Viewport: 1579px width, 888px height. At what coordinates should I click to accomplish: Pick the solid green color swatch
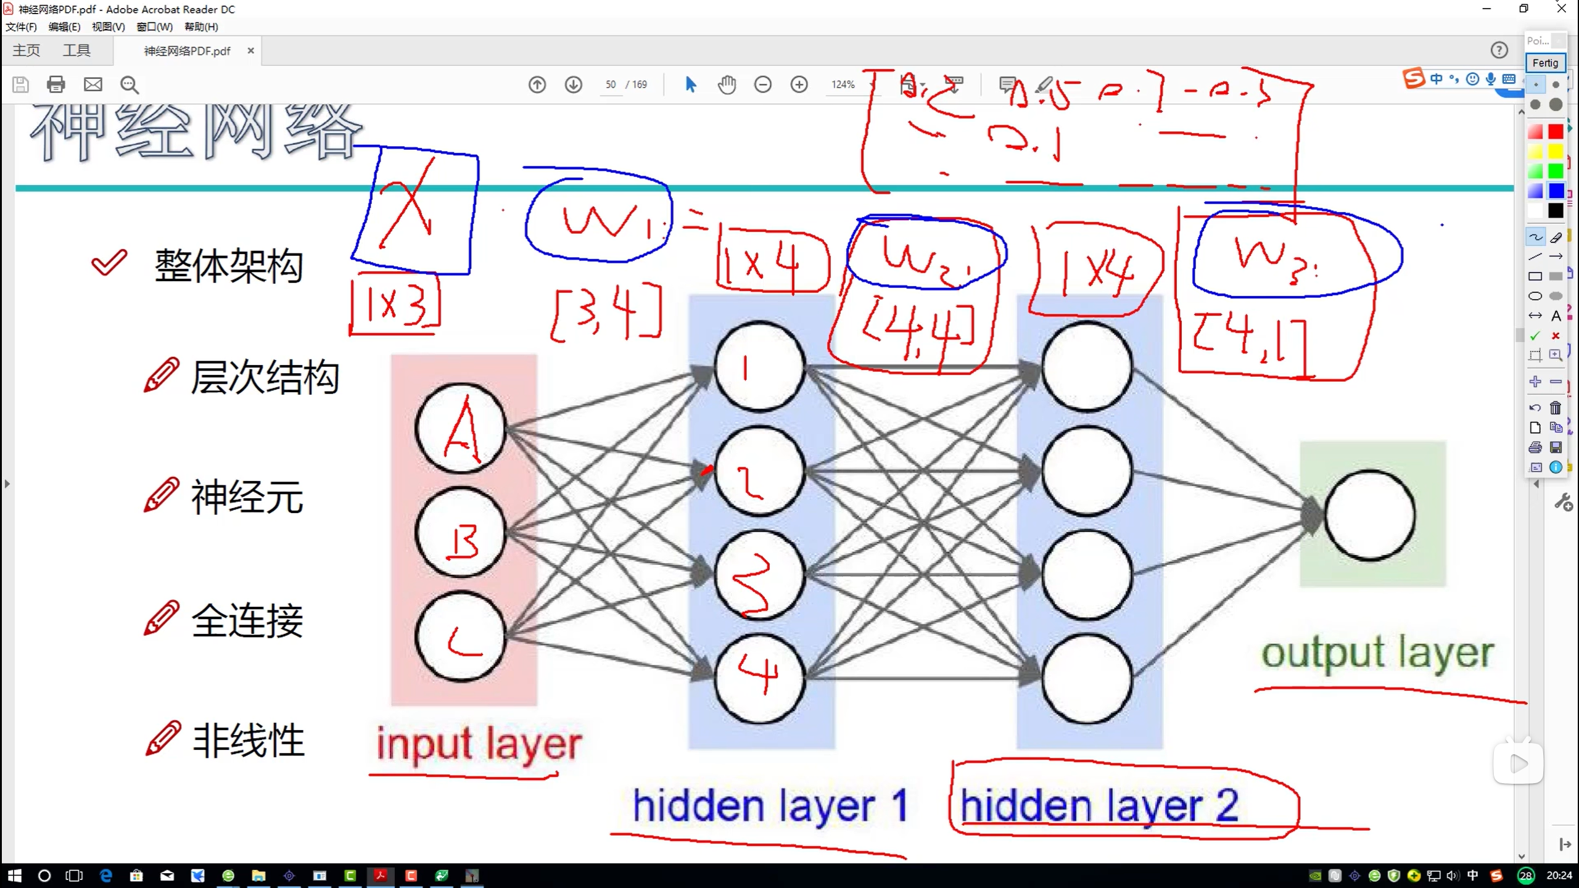[1556, 171]
